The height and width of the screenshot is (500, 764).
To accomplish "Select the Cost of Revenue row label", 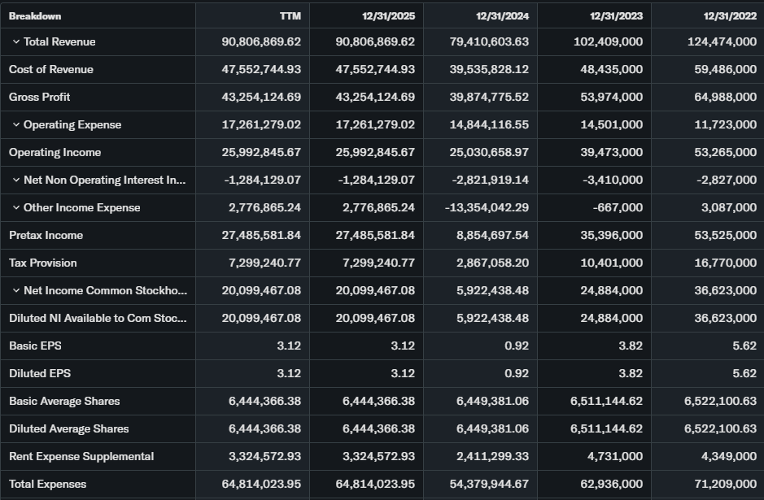I will point(51,70).
